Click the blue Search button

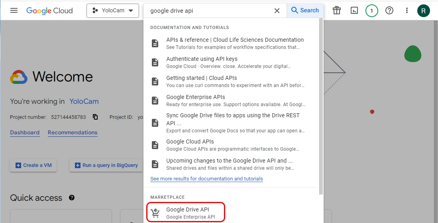[x=305, y=11]
